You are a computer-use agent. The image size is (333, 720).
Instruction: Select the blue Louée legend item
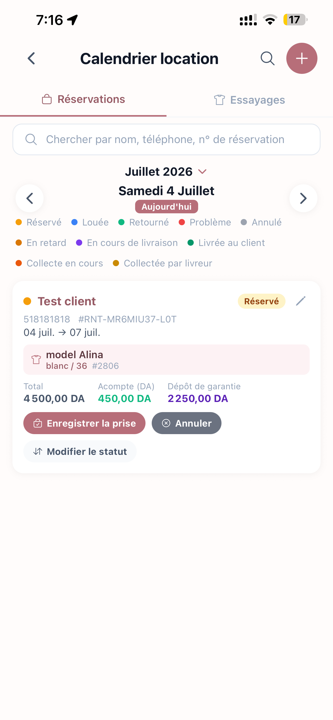pyautogui.click(x=90, y=222)
